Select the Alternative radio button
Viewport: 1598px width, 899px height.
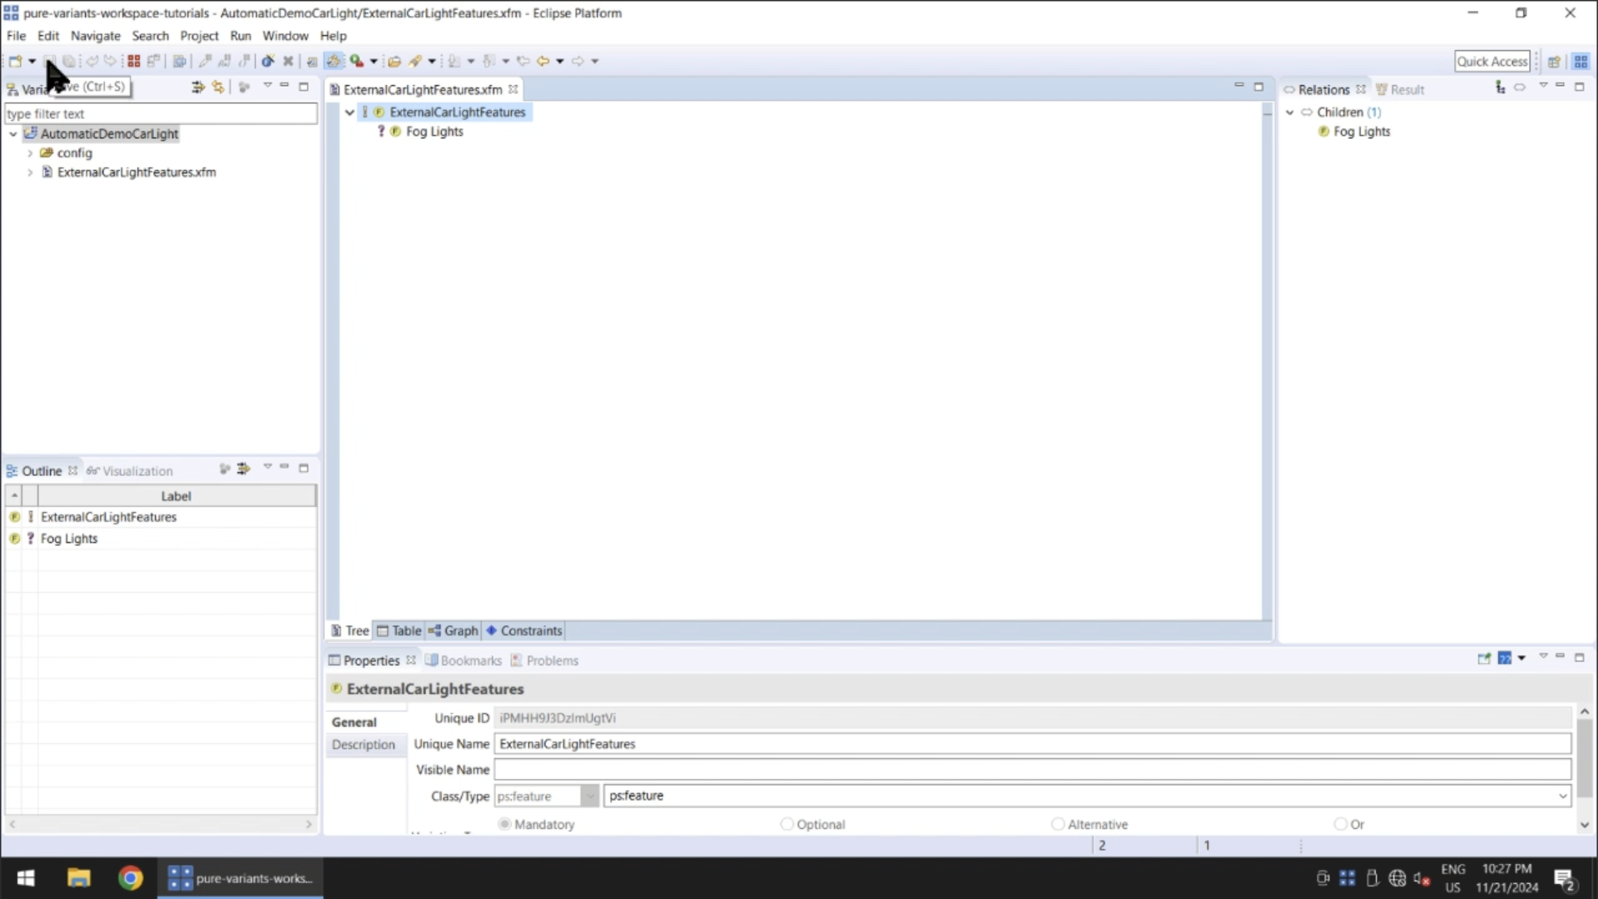click(1058, 824)
